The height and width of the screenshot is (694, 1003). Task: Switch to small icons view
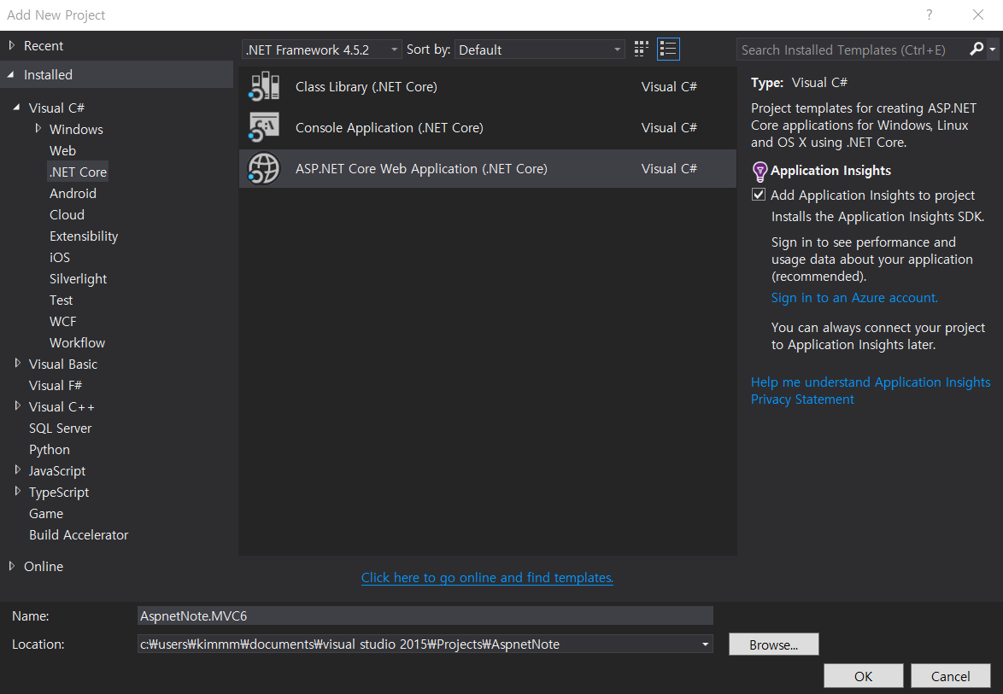[x=641, y=50]
